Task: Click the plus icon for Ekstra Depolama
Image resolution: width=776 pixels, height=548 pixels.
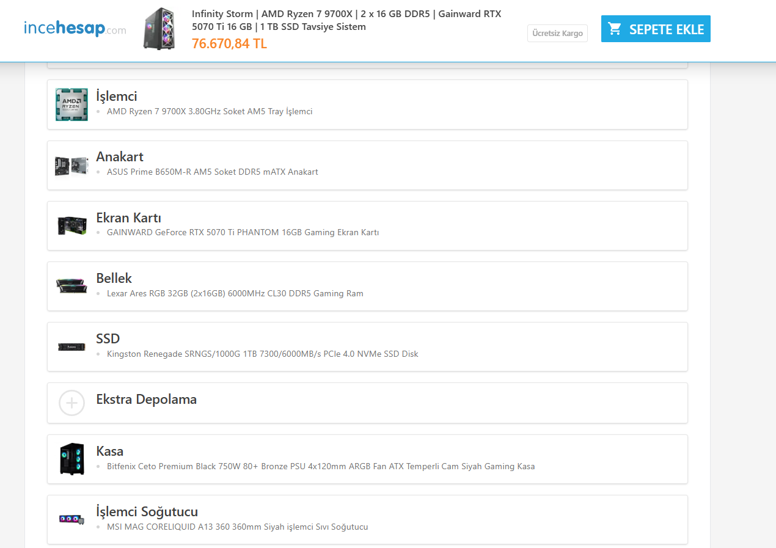Action: point(71,403)
